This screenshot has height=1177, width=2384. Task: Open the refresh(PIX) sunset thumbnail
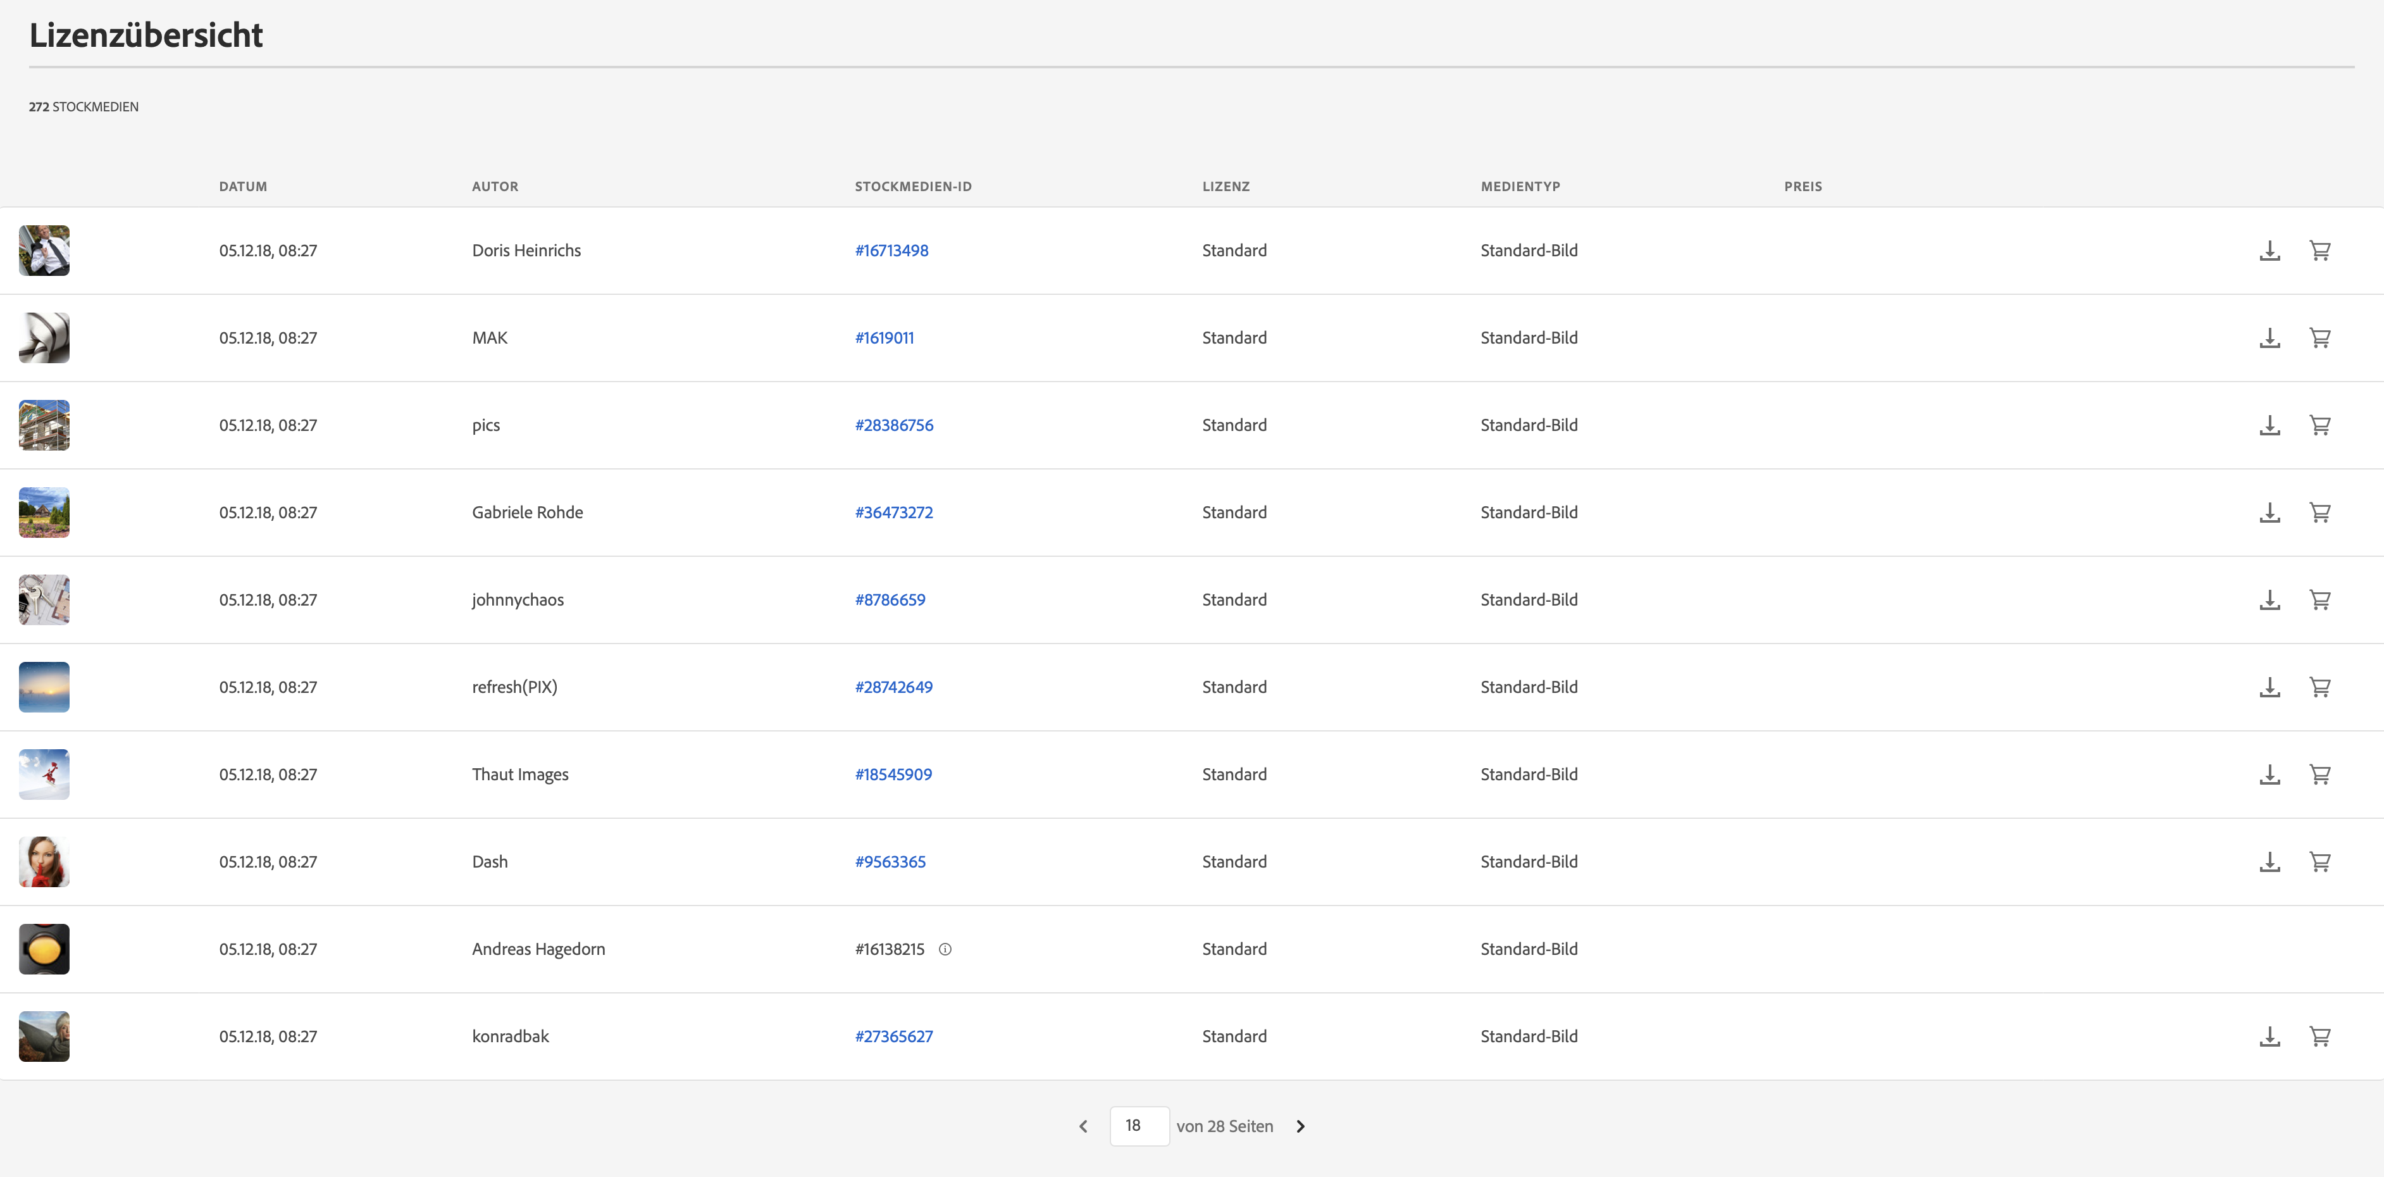pyautogui.click(x=44, y=687)
